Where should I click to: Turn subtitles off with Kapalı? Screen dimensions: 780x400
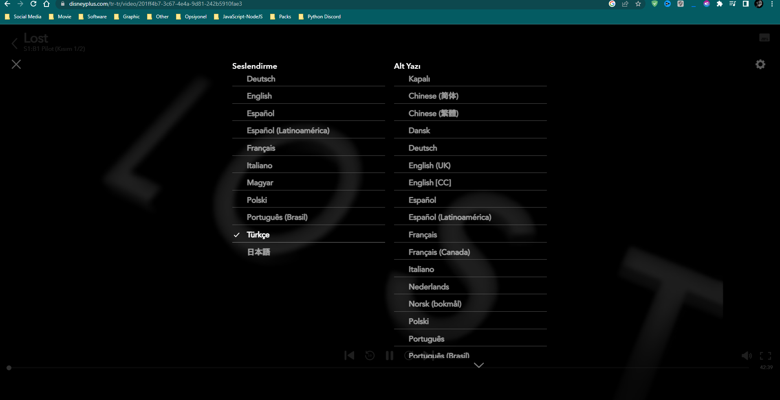pyautogui.click(x=470, y=79)
